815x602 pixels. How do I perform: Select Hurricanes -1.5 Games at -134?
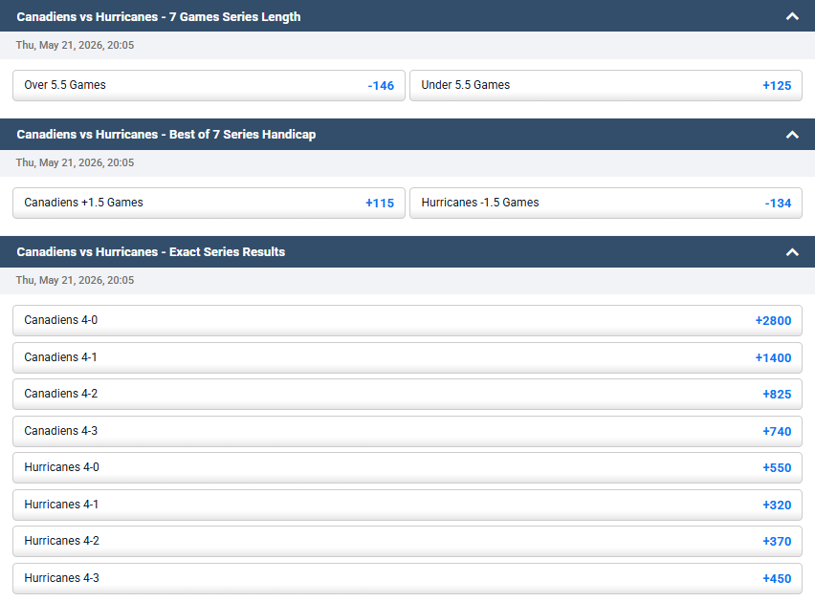(x=606, y=203)
